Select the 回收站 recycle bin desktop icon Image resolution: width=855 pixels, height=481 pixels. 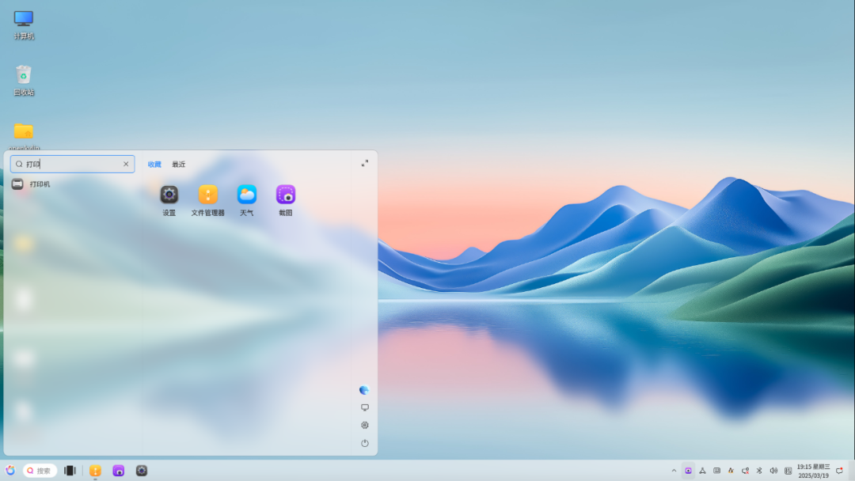coord(24,81)
